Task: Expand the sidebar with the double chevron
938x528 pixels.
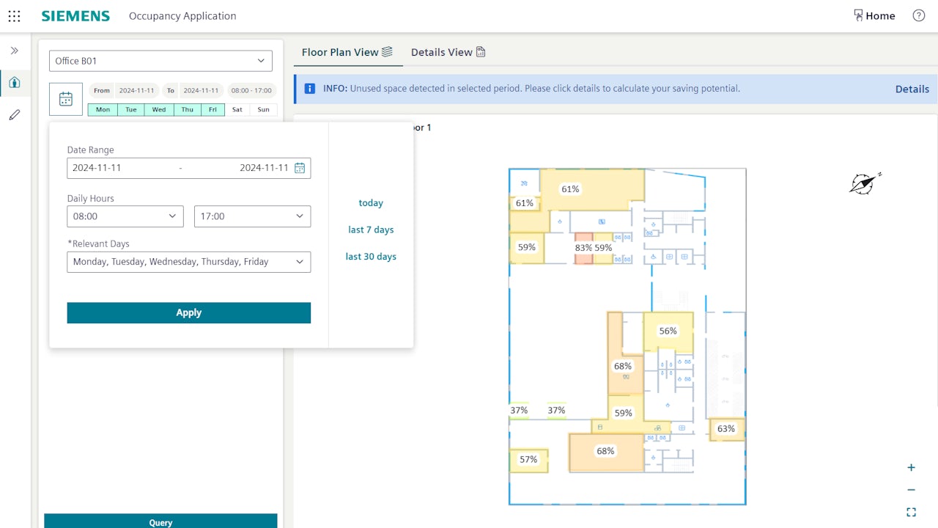Action: 14,51
